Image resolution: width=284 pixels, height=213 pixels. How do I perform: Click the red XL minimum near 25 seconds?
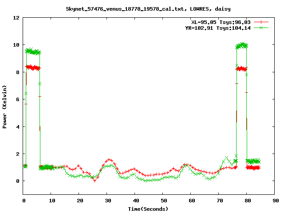click(x=95, y=181)
